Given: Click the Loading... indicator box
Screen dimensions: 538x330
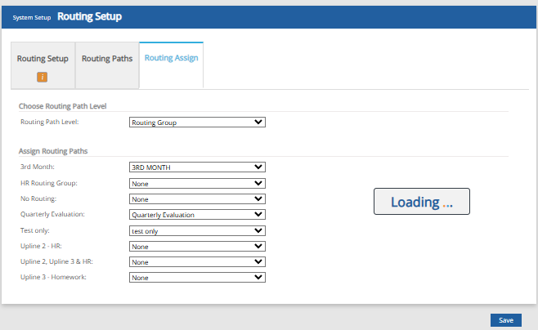Looking at the screenshot, I should (421, 202).
